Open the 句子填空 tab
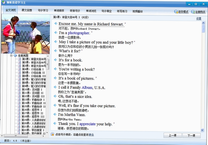The width and height of the screenshot is (208, 145). tap(107, 11)
